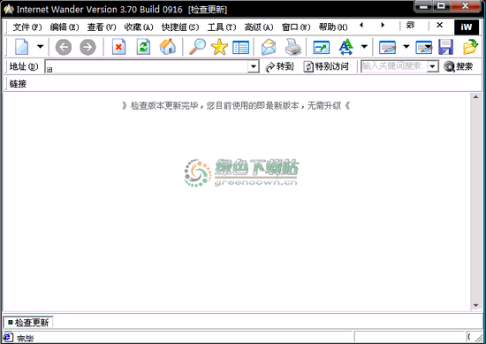Open the 工具(T) menu
The width and height of the screenshot is (486, 344).
pos(222,27)
